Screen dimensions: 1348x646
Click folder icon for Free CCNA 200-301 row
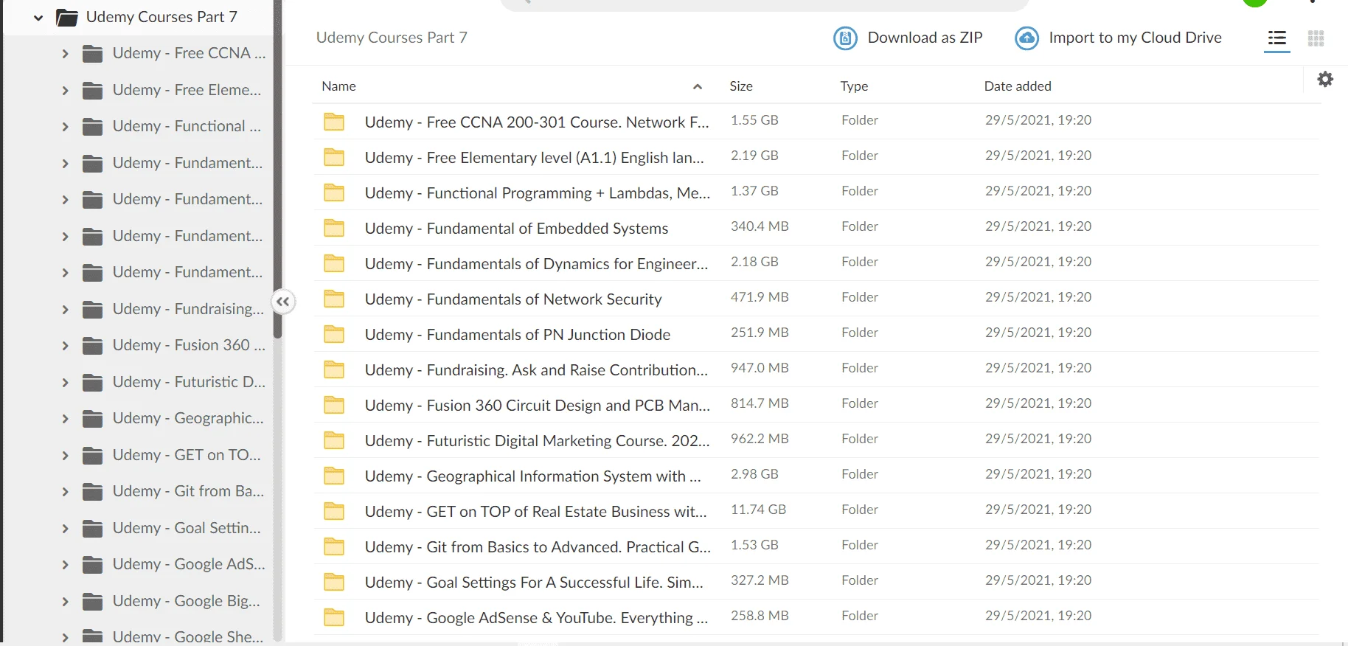[334, 122]
